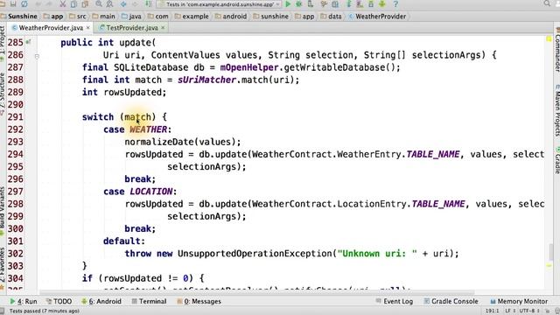The height and width of the screenshot is (315, 560).
Task: Click the Copy toolbar icon
Action: (x=73, y=3)
